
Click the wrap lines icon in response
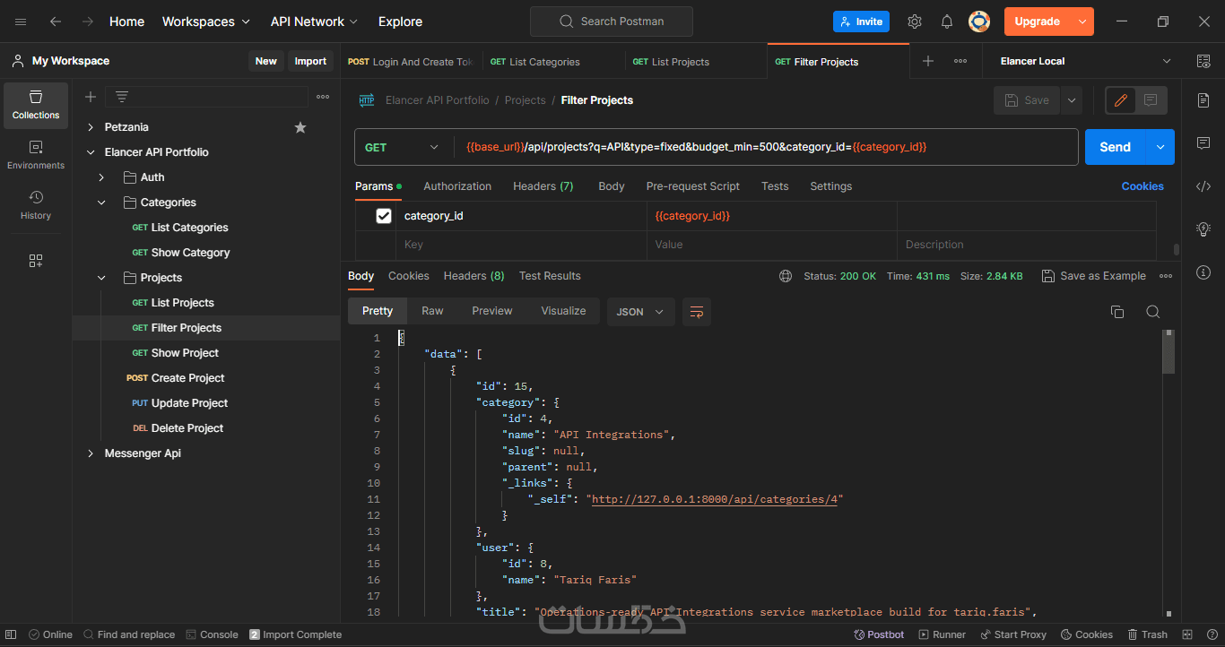[x=697, y=312]
